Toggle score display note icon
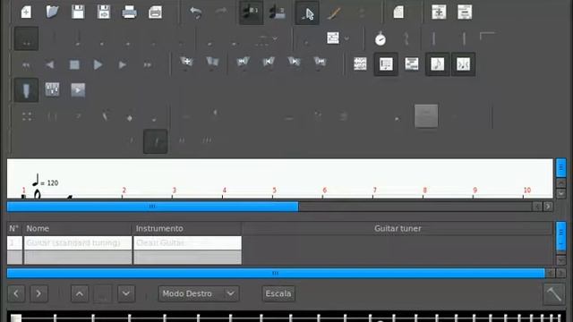Image resolution: width=573 pixels, height=322 pixels. tap(438, 64)
